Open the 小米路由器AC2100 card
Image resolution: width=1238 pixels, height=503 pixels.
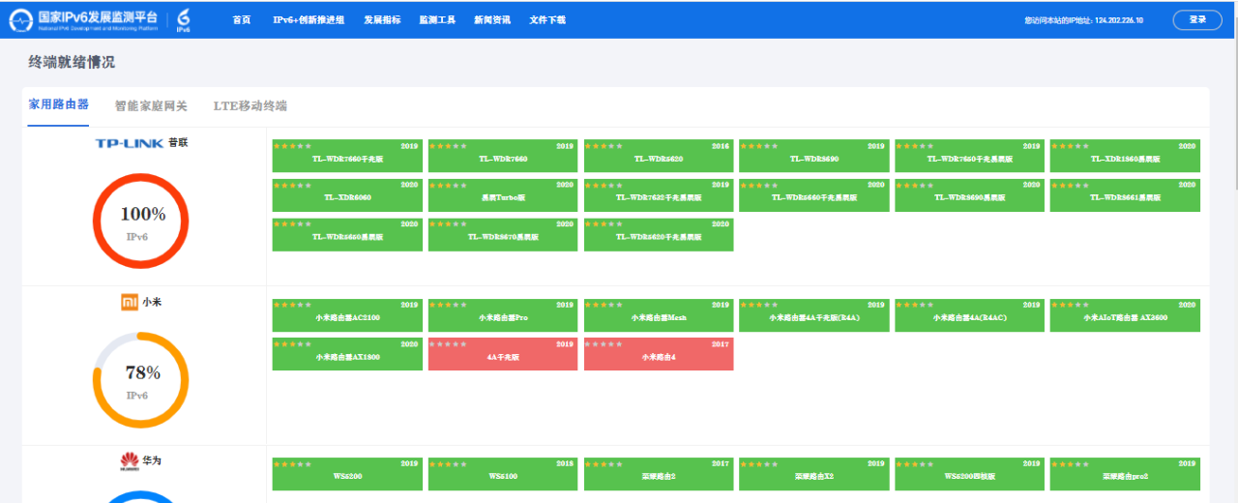coord(347,315)
